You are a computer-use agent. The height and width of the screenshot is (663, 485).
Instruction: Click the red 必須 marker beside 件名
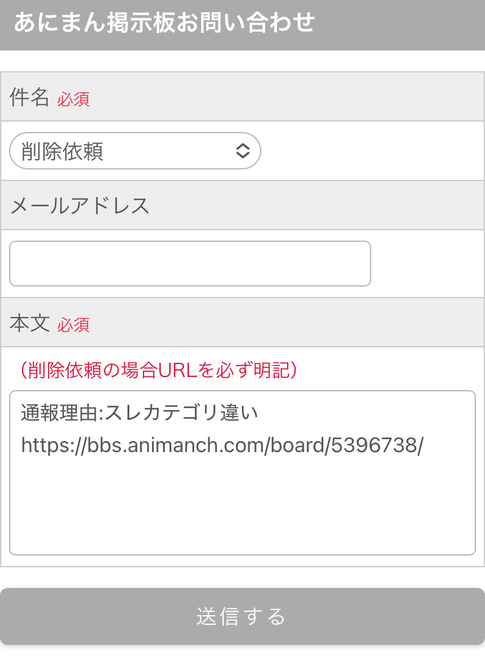click(x=73, y=99)
